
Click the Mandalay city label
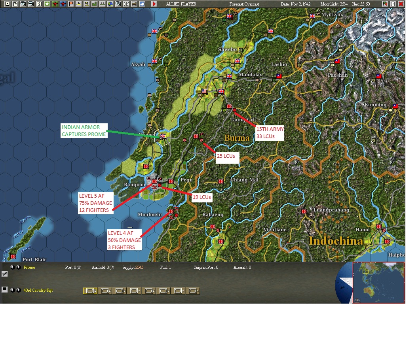(250, 75)
